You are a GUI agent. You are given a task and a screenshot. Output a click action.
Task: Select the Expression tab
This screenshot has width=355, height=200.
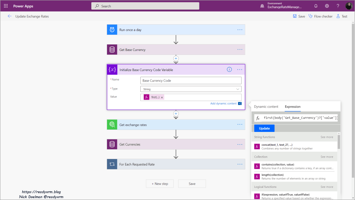[292, 107]
